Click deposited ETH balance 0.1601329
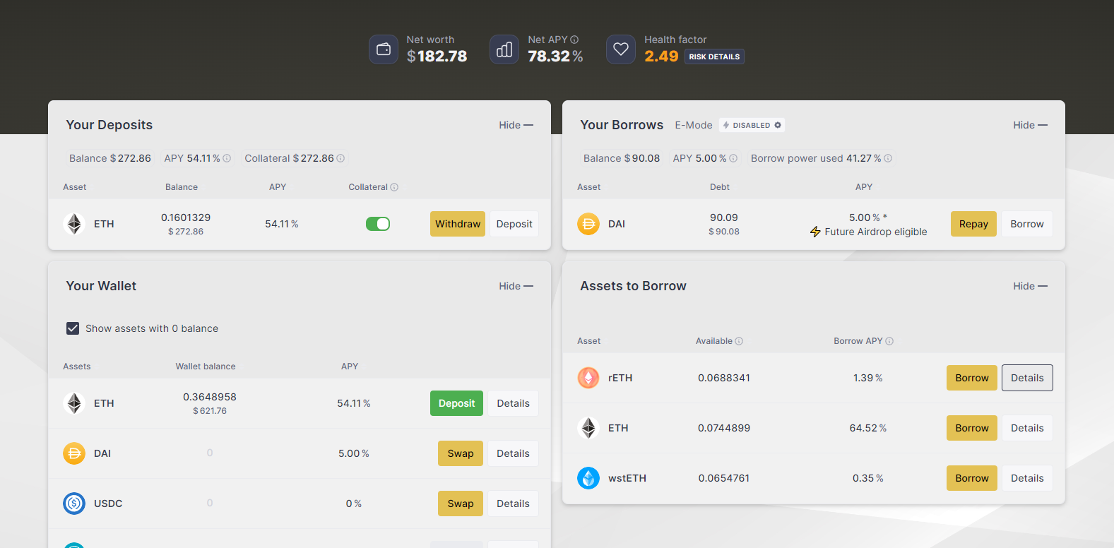This screenshot has width=1114, height=548. (x=186, y=218)
